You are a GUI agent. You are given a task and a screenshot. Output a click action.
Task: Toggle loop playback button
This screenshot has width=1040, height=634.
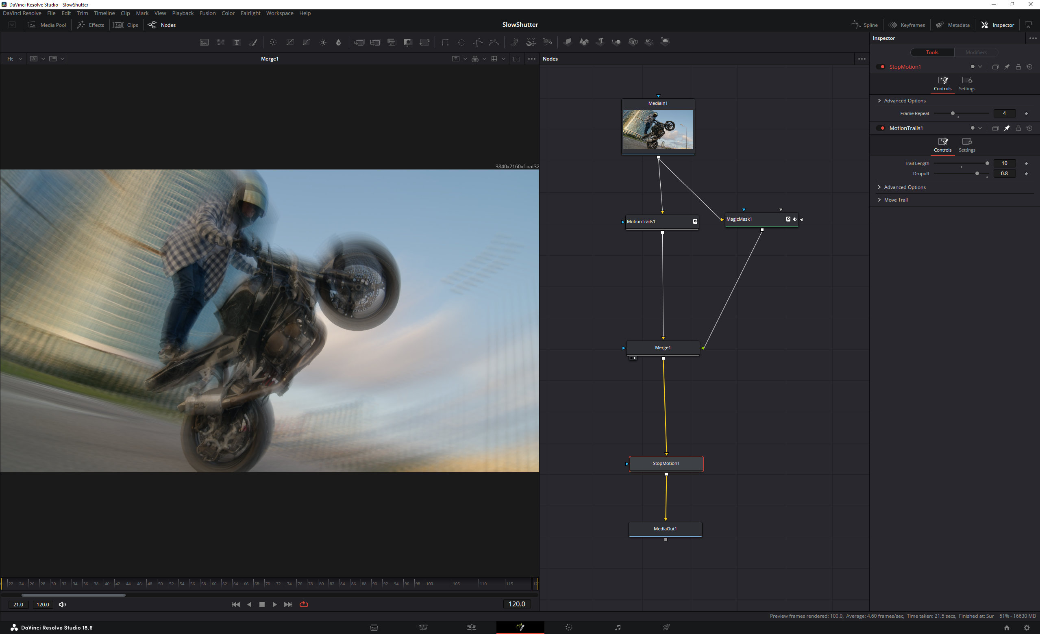tap(304, 604)
